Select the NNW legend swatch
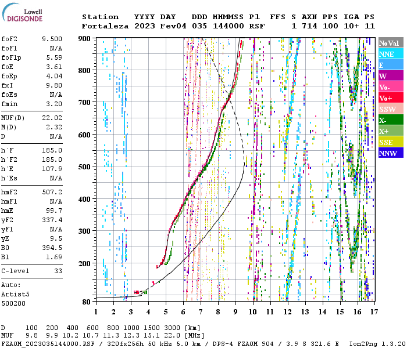 391,153
